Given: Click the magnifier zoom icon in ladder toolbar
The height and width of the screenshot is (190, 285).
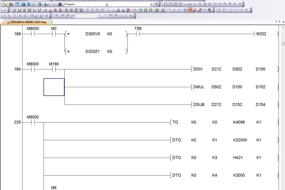Looking at the screenshot, I should click(x=210, y=10).
